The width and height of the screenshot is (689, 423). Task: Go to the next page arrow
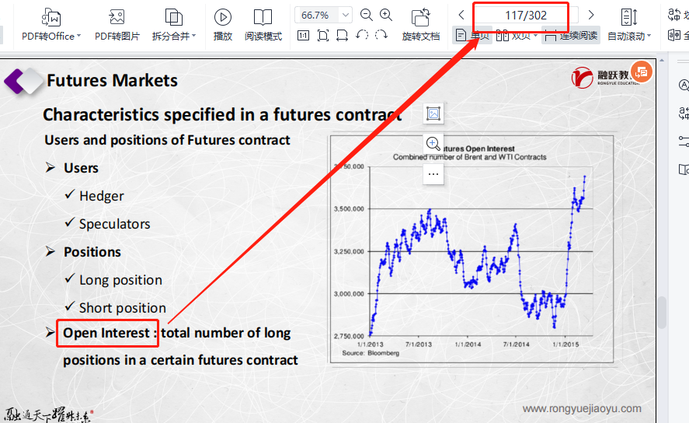(x=591, y=15)
